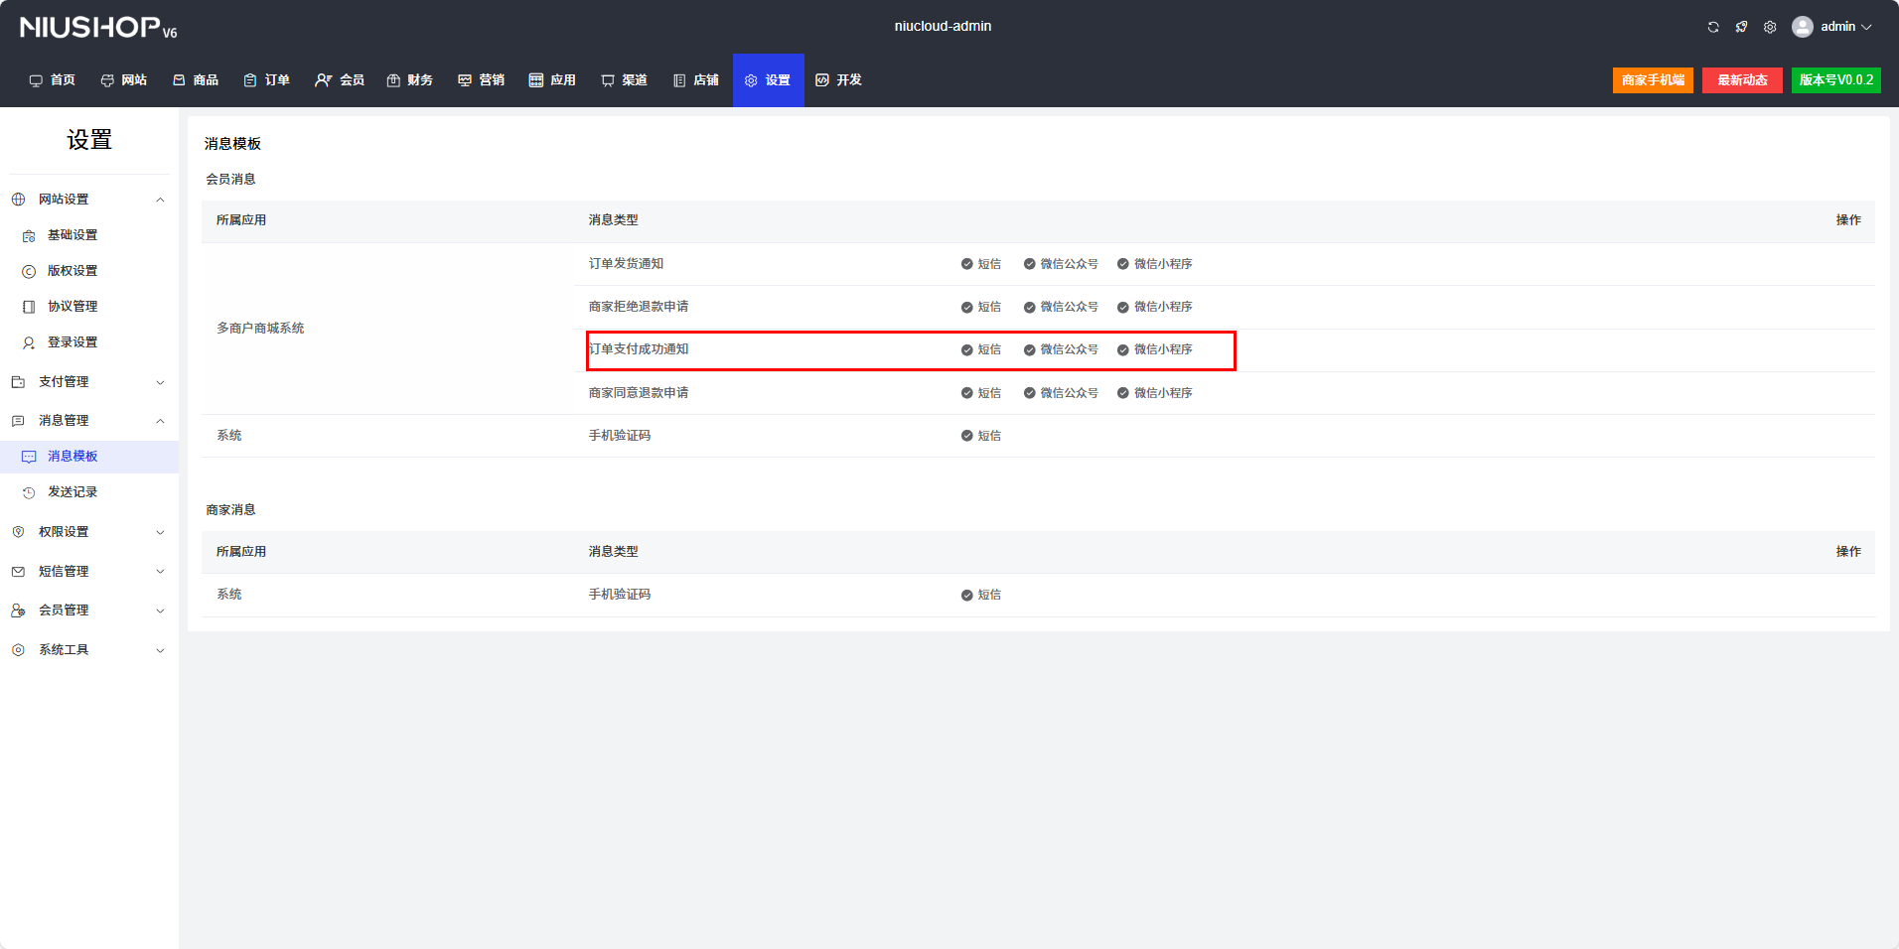
Task: Click the refresh icon in top header
Action: click(x=1713, y=27)
